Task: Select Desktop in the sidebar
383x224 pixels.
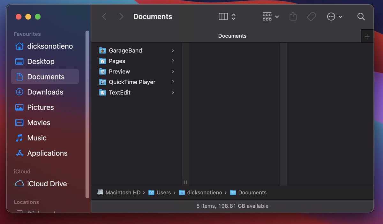Action: [45, 62]
